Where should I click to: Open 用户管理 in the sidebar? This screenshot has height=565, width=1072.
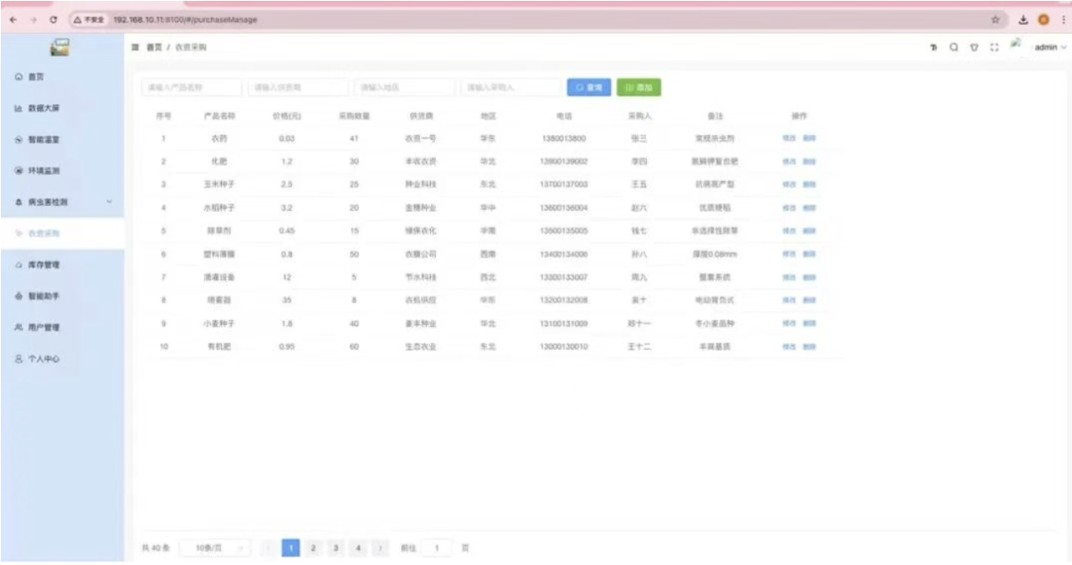(x=63, y=327)
